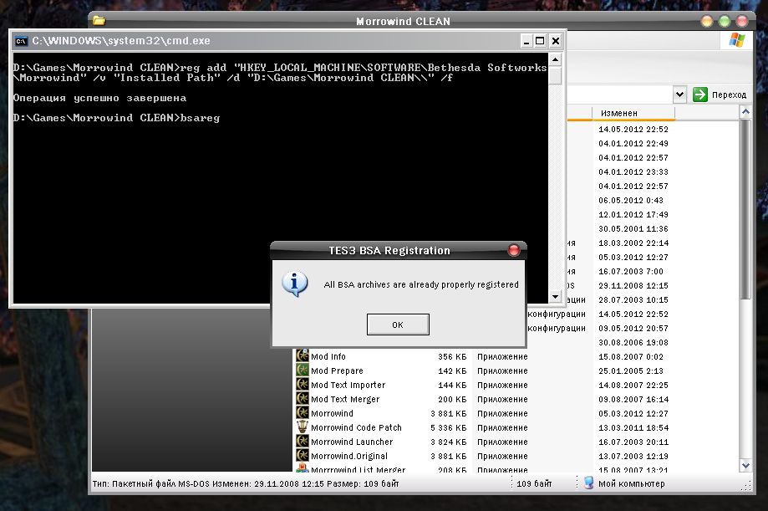Screen dimensions: 768x511
Task: Click OK in the BSA Registration dialog
Action: tap(398, 324)
